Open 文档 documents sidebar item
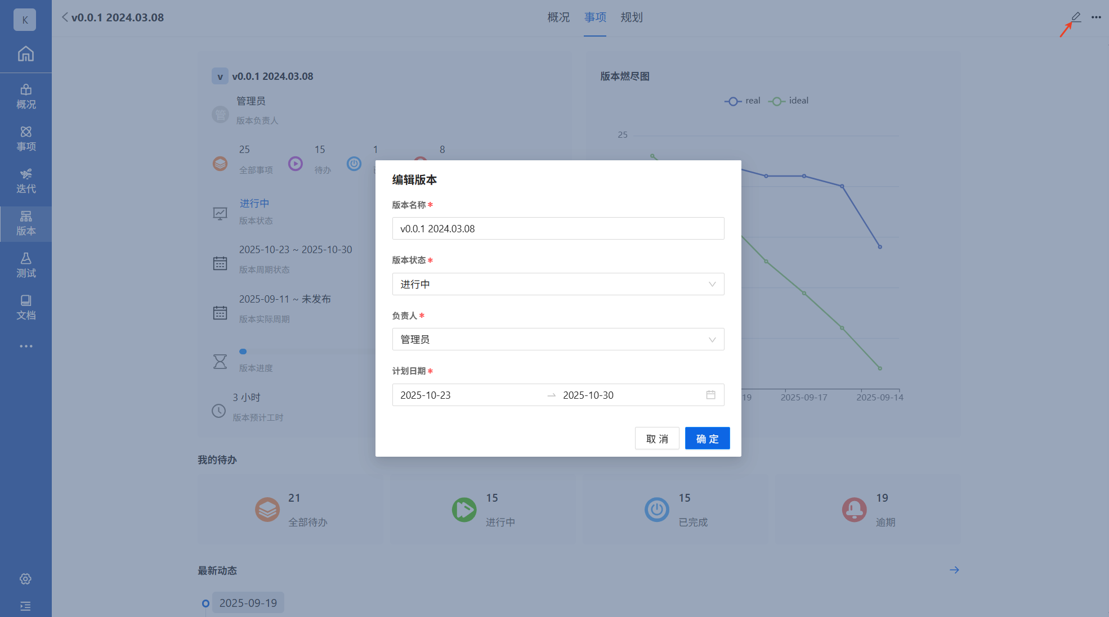Image resolution: width=1109 pixels, height=617 pixels. [x=25, y=308]
